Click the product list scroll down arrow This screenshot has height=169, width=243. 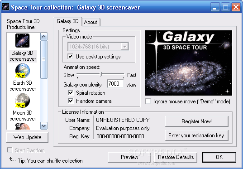pyautogui.click(x=44, y=126)
